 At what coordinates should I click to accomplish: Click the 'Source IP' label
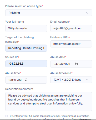(x=12, y=57)
